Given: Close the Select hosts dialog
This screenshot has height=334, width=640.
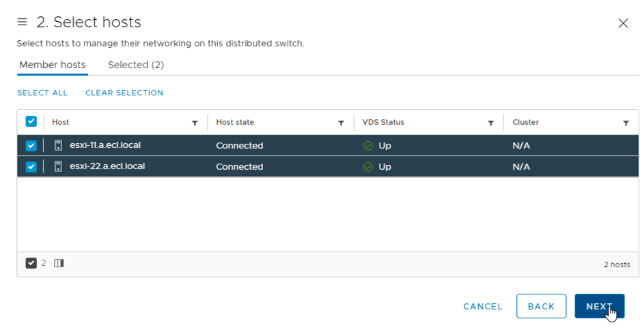Looking at the screenshot, I should pos(623,23).
